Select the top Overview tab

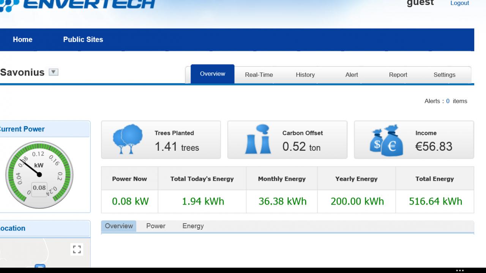coord(213,74)
